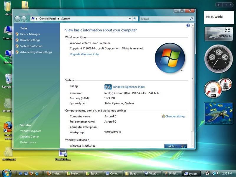236x177 pixels.
Task: Click the back navigation arrow
Action: coord(17,19)
